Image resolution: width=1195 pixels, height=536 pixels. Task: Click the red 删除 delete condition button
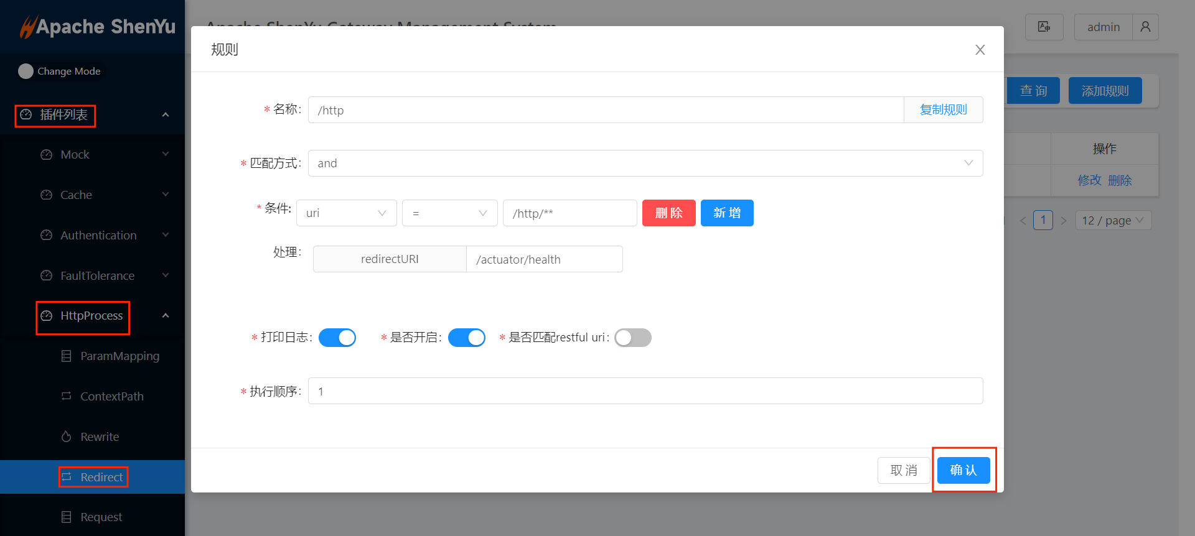(668, 213)
